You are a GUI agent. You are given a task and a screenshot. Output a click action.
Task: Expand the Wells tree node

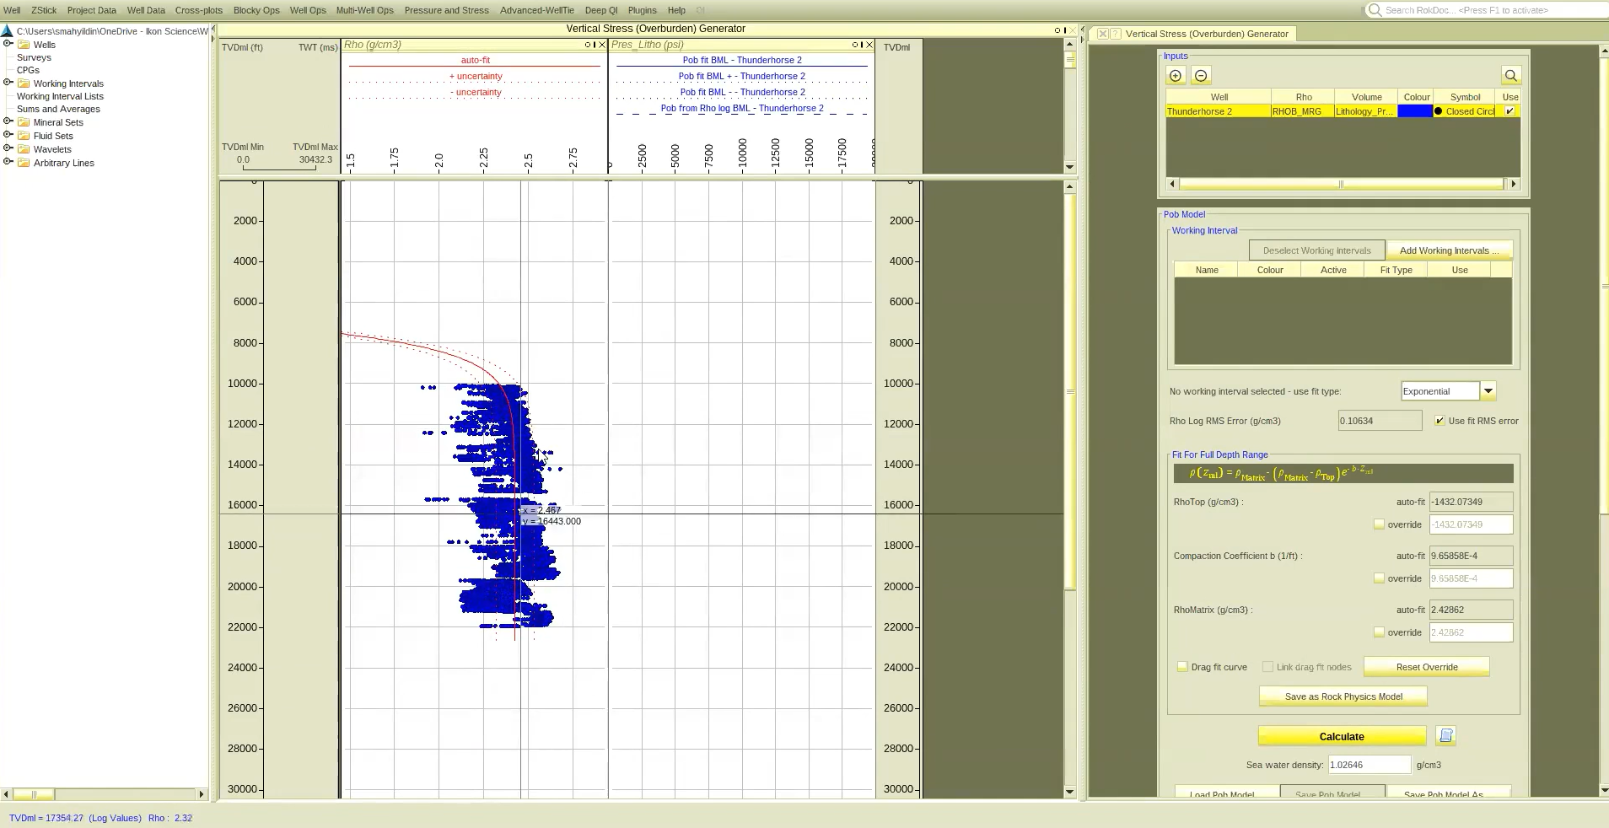[x=8, y=44]
